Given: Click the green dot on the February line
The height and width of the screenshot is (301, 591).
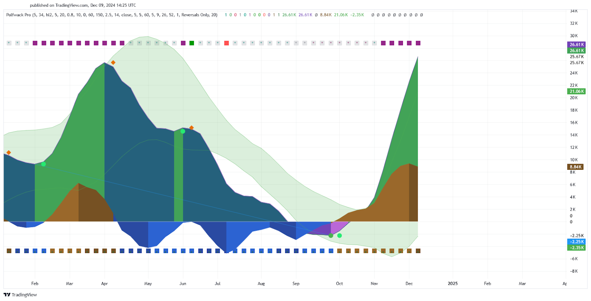Looking at the screenshot, I should [44, 164].
